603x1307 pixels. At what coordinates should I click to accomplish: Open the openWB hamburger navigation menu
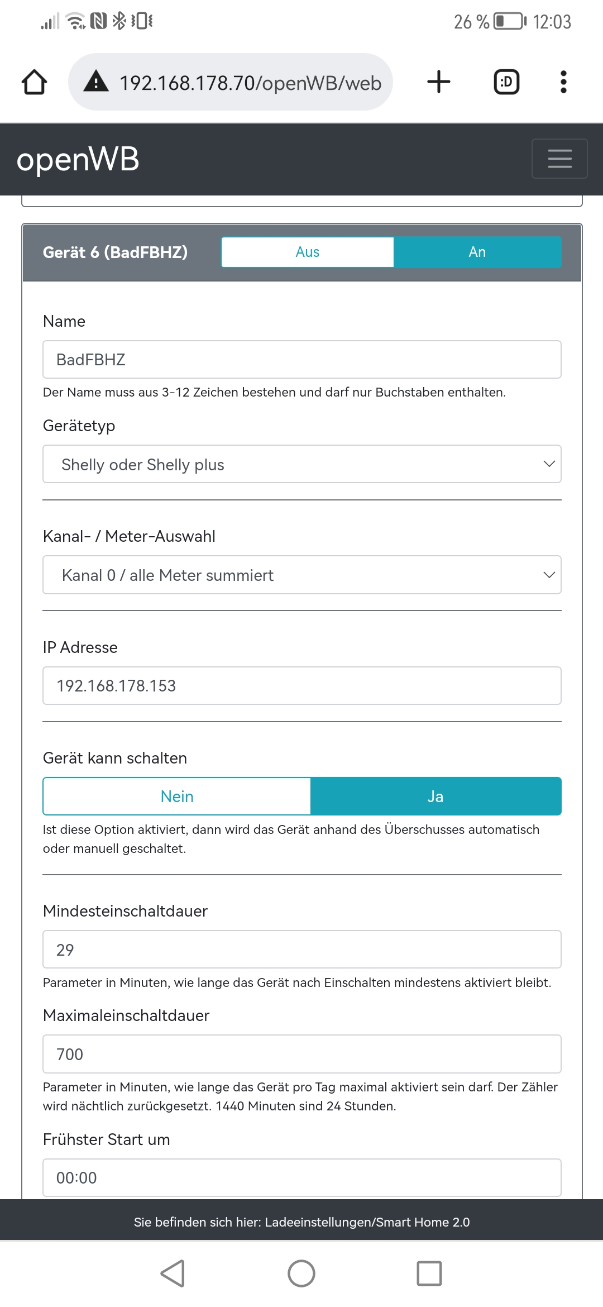pyautogui.click(x=559, y=159)
